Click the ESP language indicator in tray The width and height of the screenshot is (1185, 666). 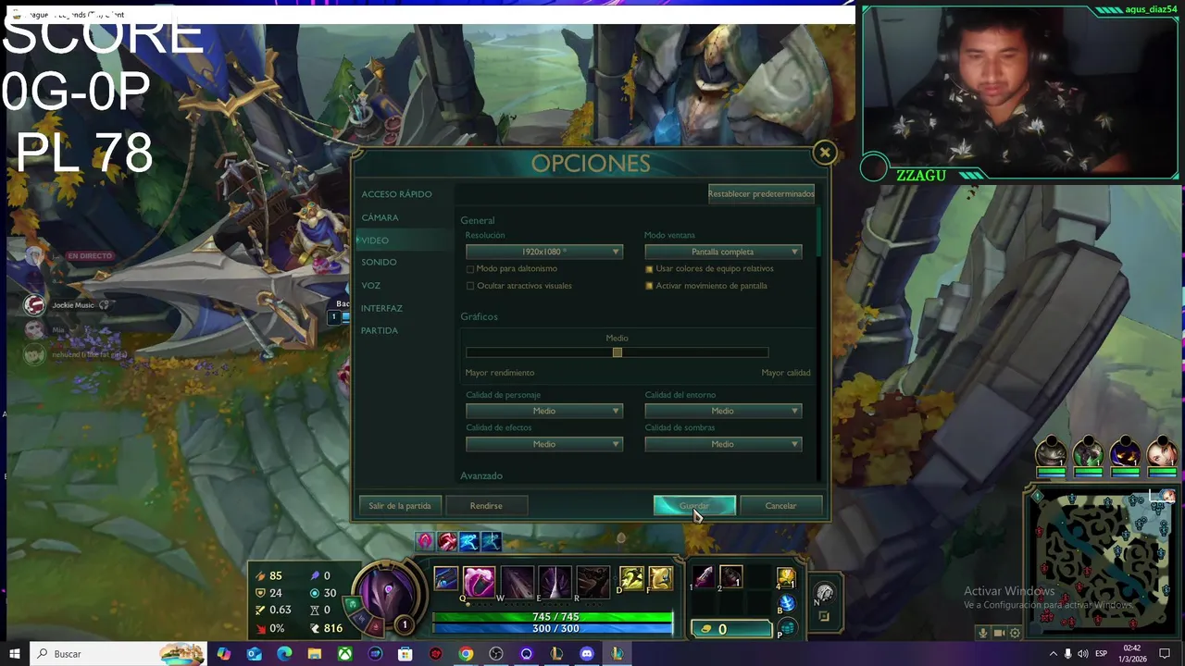pyautogui.click(x=1102, y=654)
